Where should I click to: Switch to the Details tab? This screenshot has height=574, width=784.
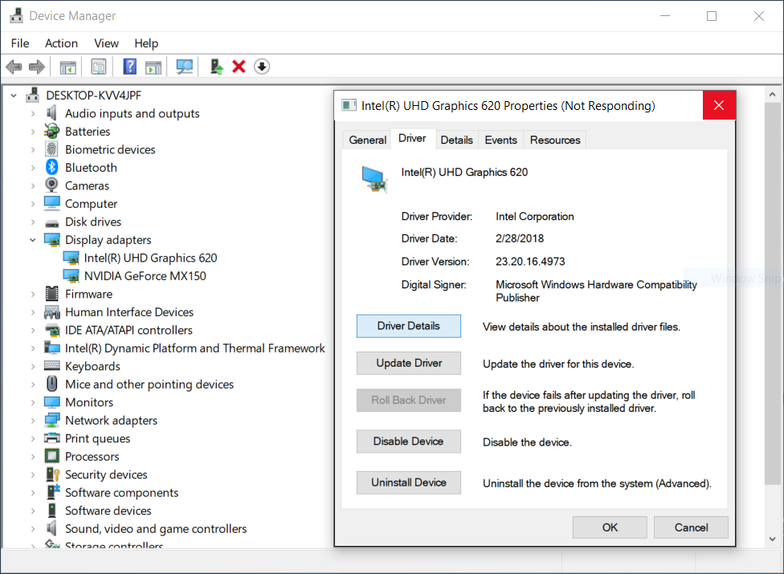click(456, 140)
